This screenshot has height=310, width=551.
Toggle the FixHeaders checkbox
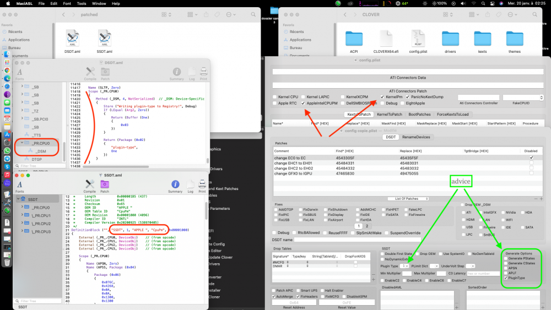pos(298,297)
